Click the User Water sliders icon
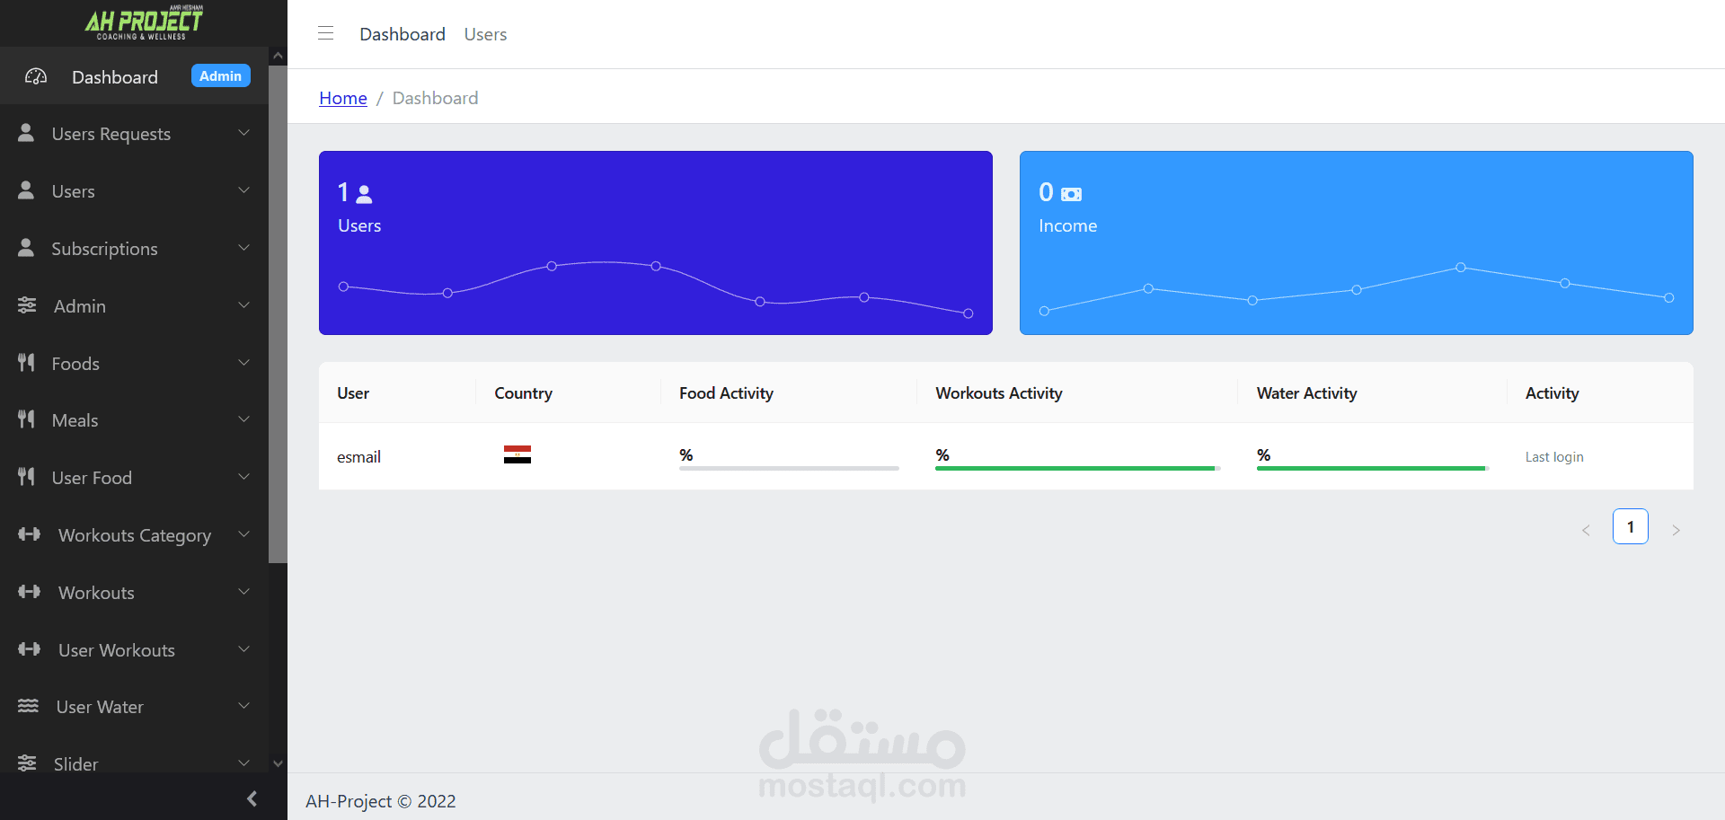 click(27, 706)
